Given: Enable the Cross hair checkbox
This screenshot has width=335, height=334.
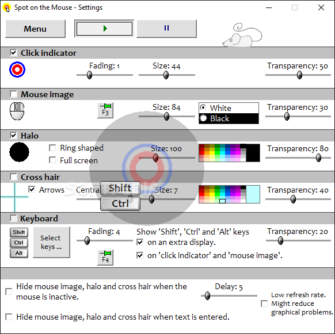Looking at the screenshot, I should pyautogui.click(x=13, y=177).
